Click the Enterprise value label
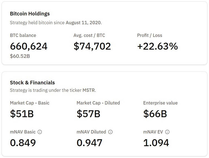209x158 pixels. pos(160,103)
